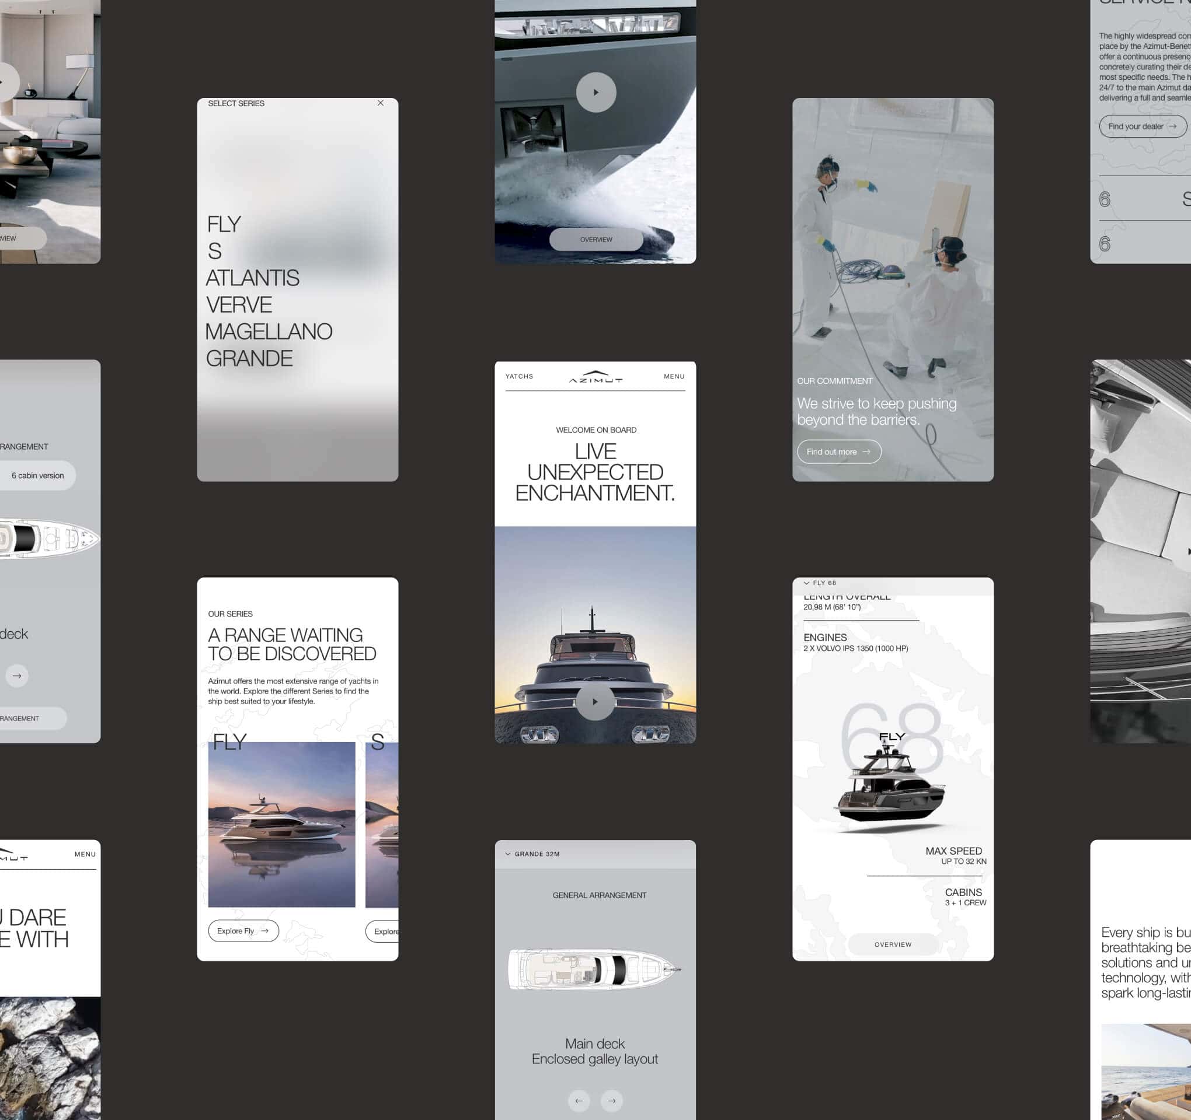Click the Find out more button

coord(839,452)
